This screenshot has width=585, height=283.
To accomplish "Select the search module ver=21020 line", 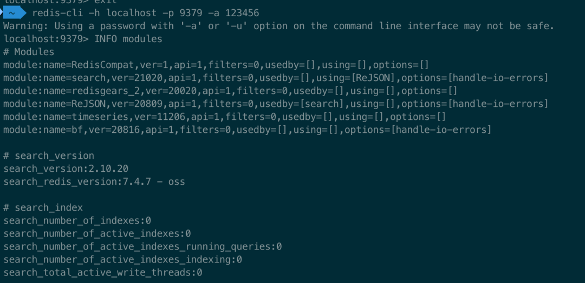I will pyautogui.click(x=276, y=78).
